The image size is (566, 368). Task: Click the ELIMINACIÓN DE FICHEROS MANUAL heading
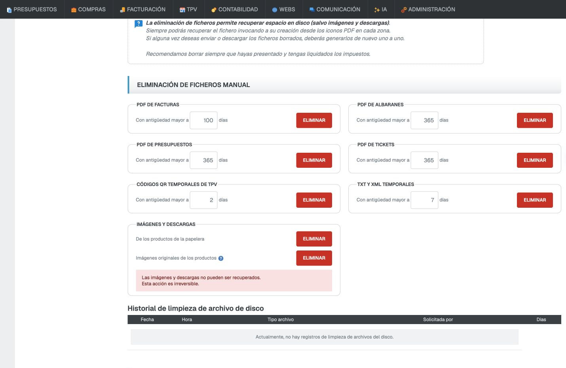[x=193, y=85]
